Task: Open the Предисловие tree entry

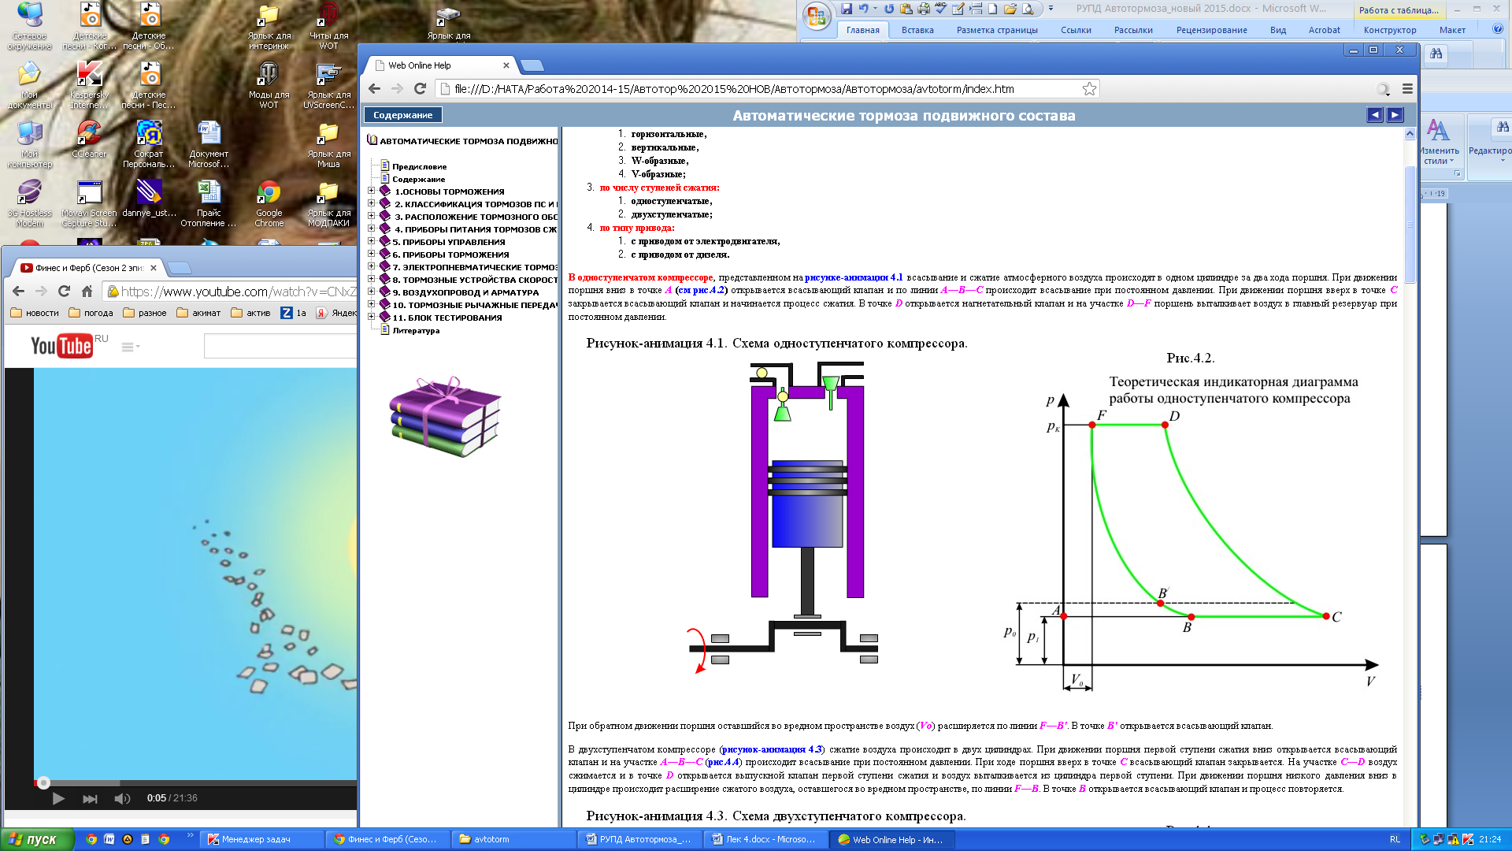Action: pos(419,166)
